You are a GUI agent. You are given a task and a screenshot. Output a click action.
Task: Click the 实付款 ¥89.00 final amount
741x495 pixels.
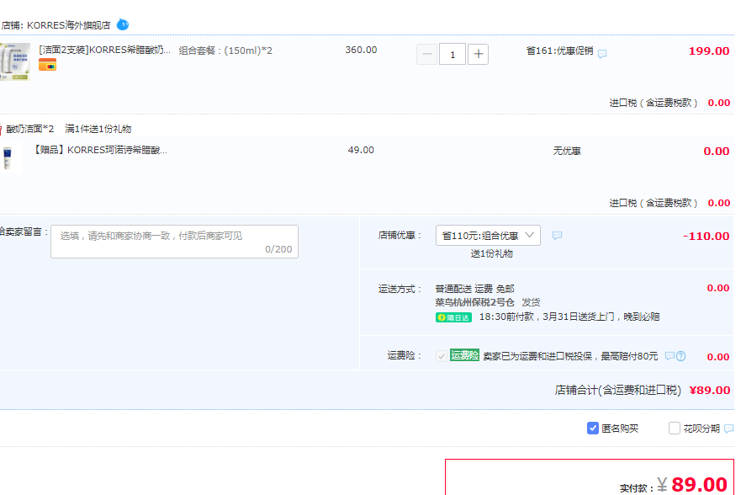point(692,485)
